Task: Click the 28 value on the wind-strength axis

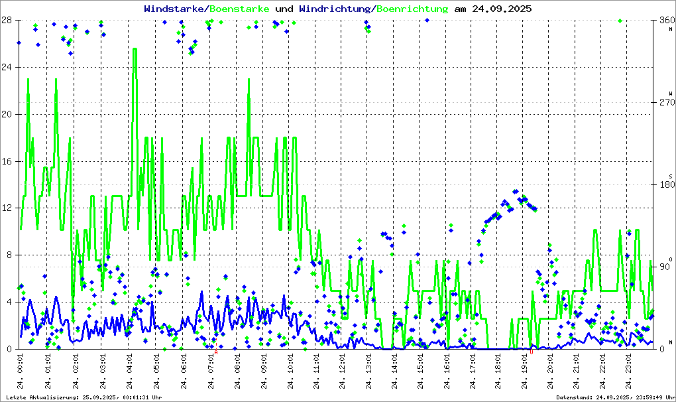Action: point(6,20)
